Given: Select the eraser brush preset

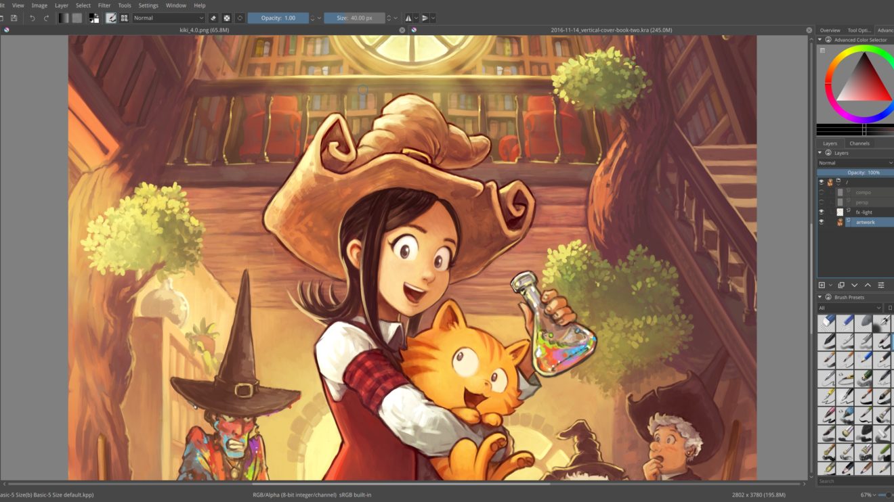Looking at the screenshot, I should click(826, 323).
